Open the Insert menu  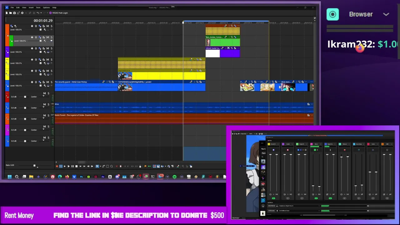[x=31, y=7]
